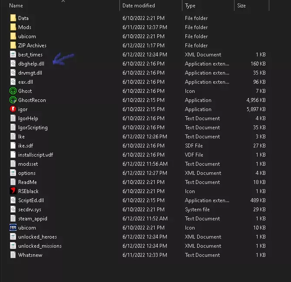Select the System file type cell
This screenshot has height=282, width=291.
click(197, 210)
